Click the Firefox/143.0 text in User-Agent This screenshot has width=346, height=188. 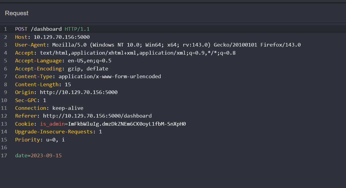[280, 45]
